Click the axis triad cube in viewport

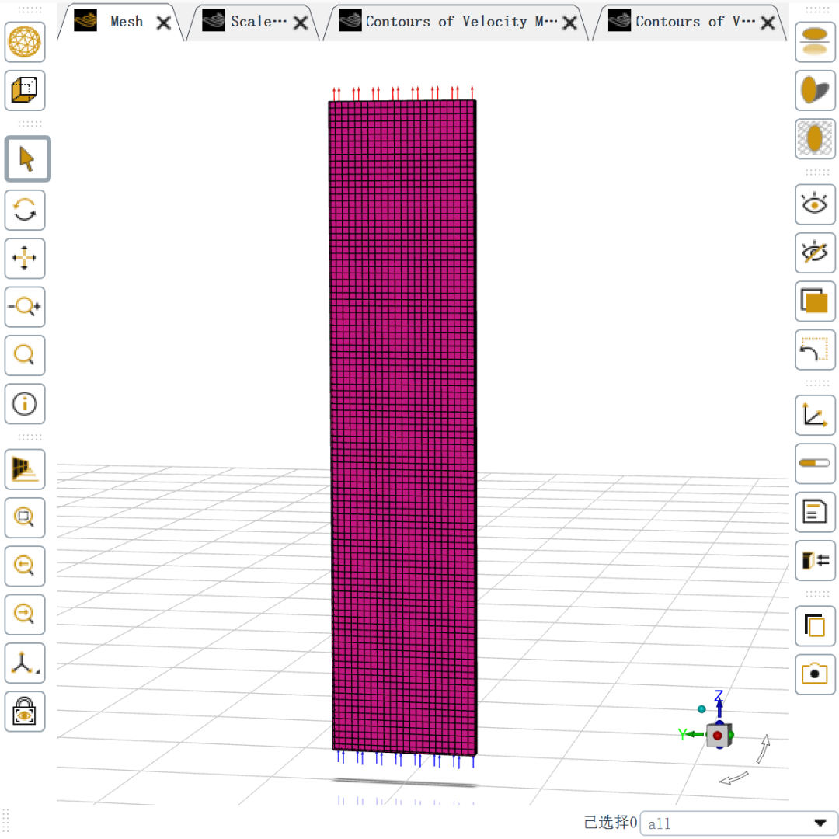coord(718,734)
